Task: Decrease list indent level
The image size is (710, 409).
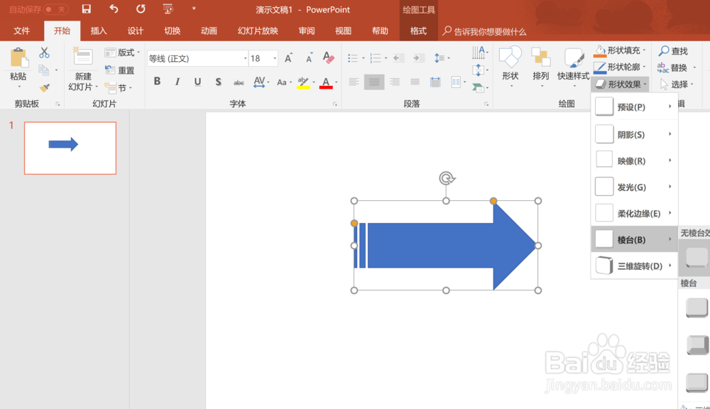Action: tap(398, 58)
